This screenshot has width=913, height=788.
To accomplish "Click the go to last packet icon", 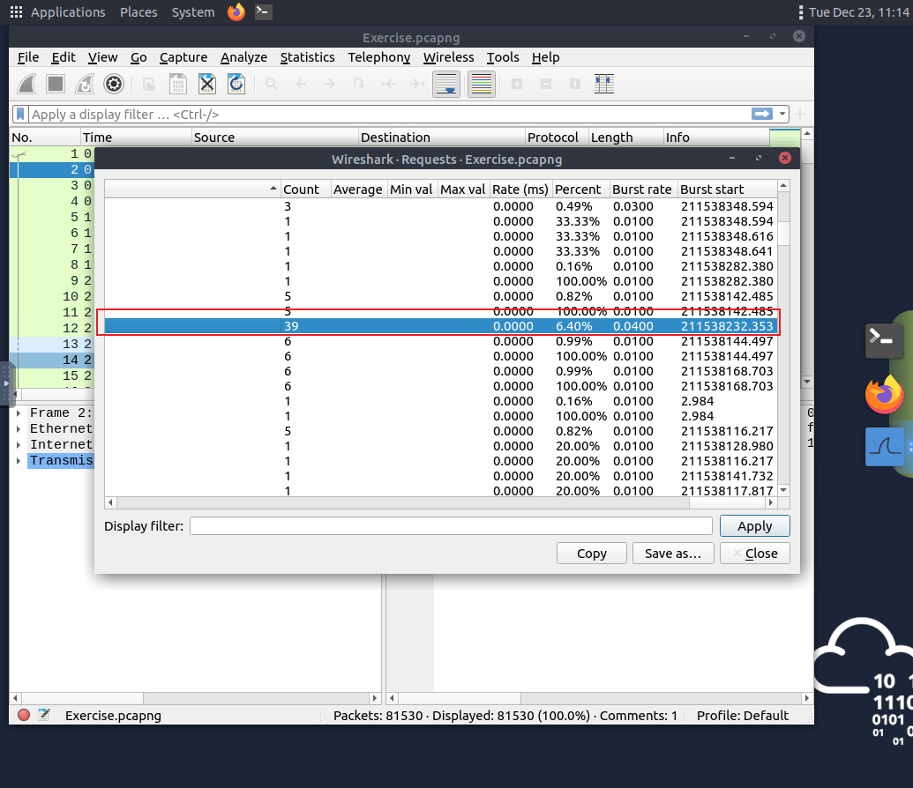I will (x=417, y=85).
